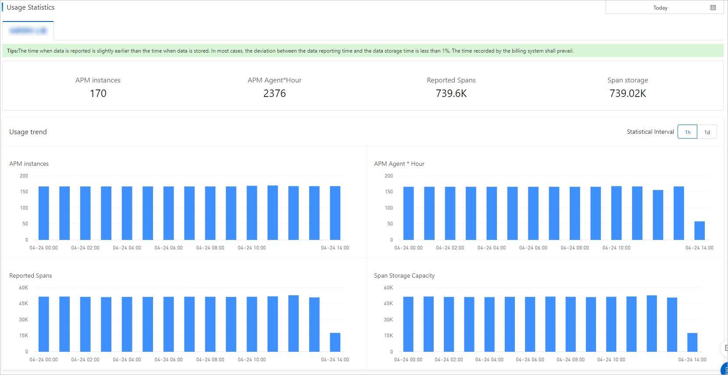Click the last short bar in Span Storage Capacity chart

point(692,342)
